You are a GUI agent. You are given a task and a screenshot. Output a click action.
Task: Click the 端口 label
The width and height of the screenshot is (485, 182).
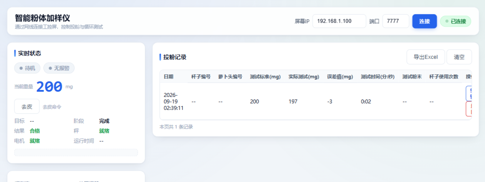374,21
